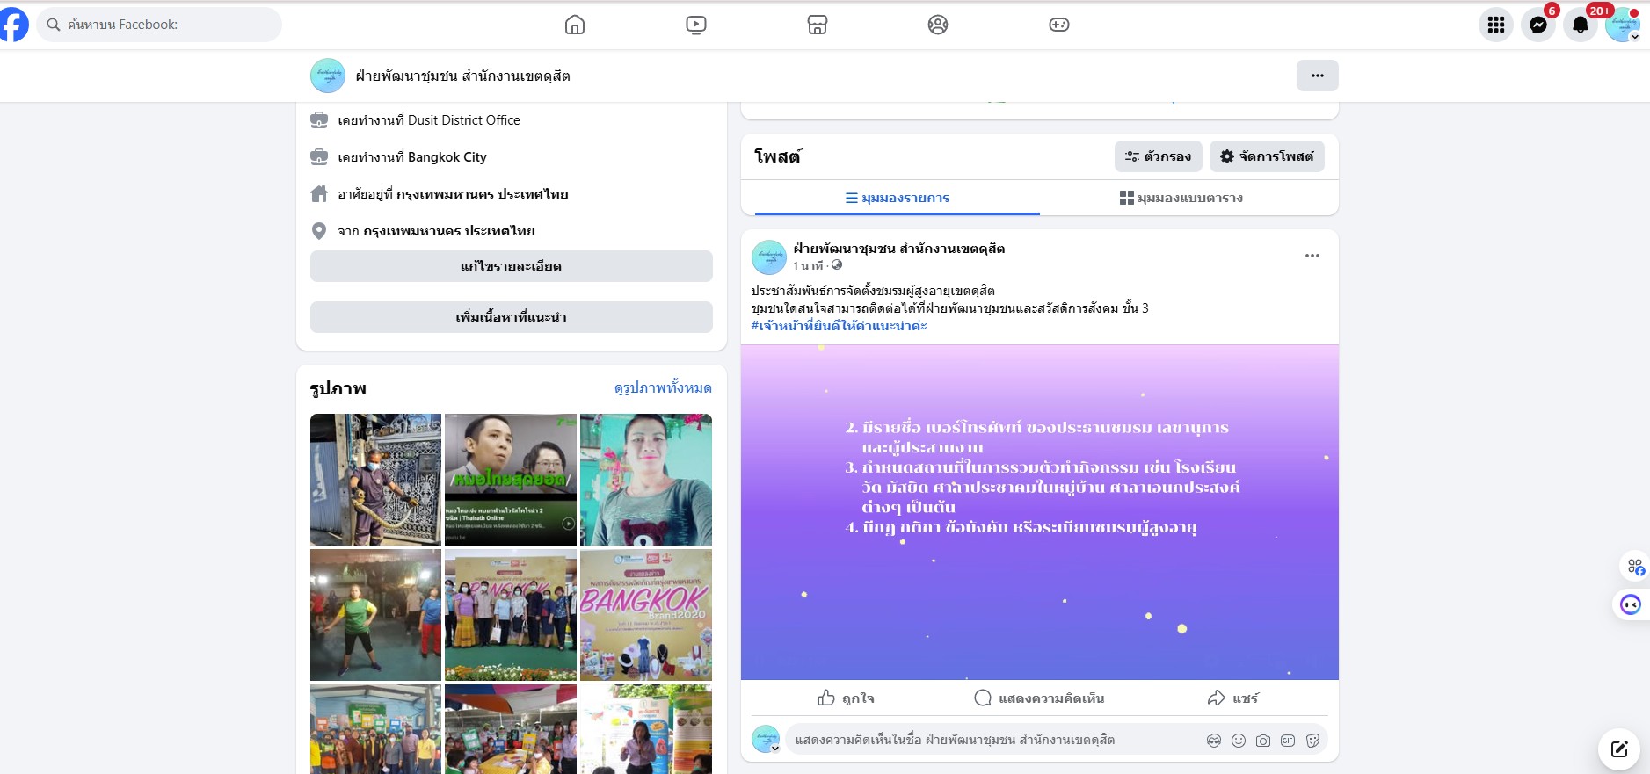Click the จัดการโพสต์ button
Viewport: 1650px width, 774px height.
(x=1267, y=156)
